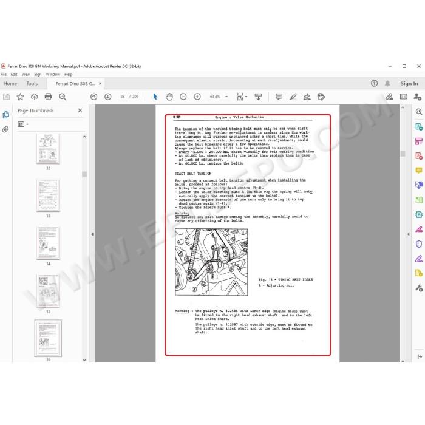Viewport: 425px width, 425px height.
Task: Click the upload to cloud icon
Action: [x=35, y=97]
